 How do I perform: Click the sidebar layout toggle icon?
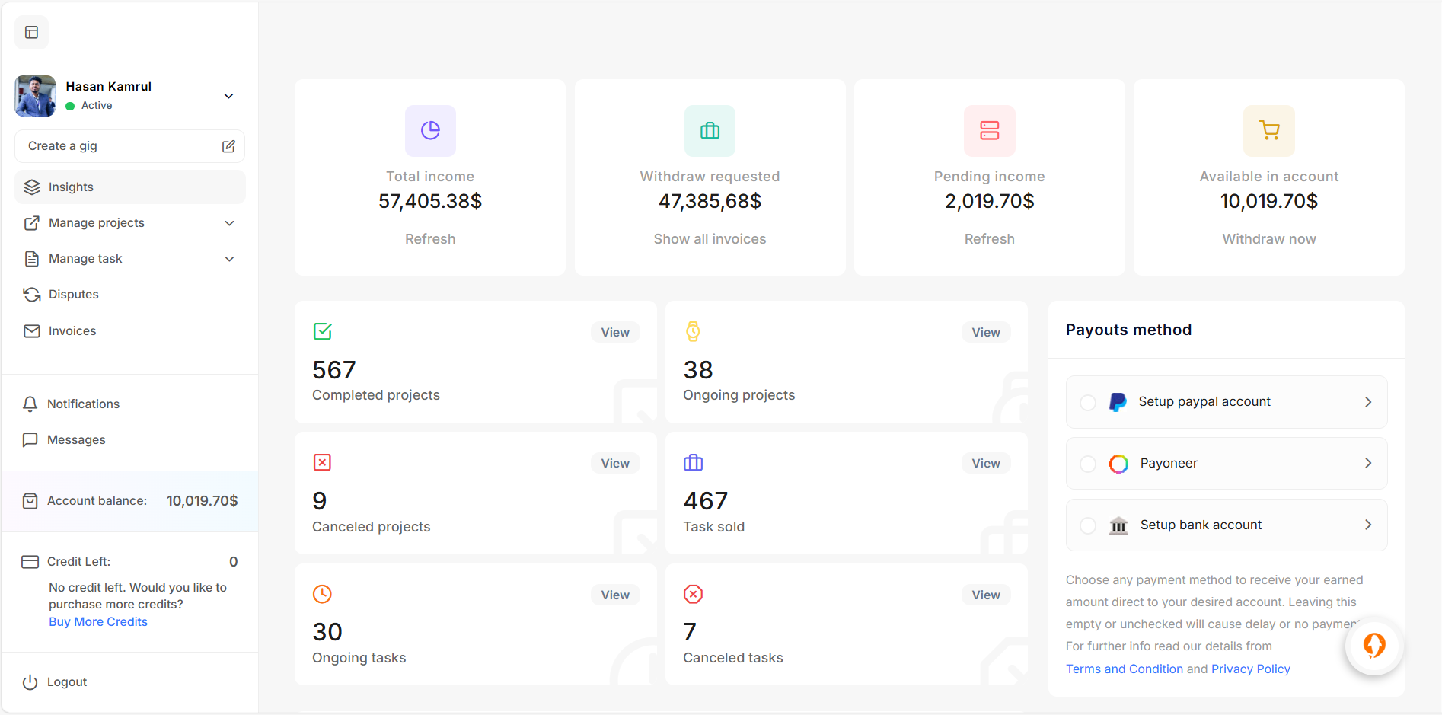31,33
